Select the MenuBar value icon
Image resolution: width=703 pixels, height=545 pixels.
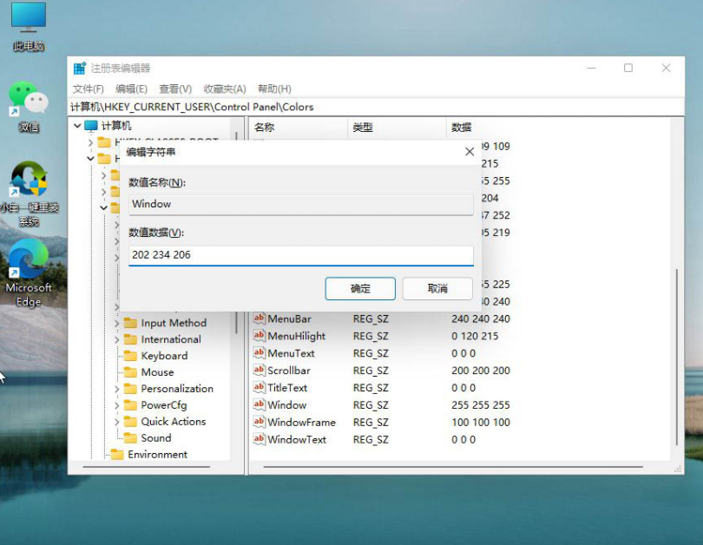point(259,318)
